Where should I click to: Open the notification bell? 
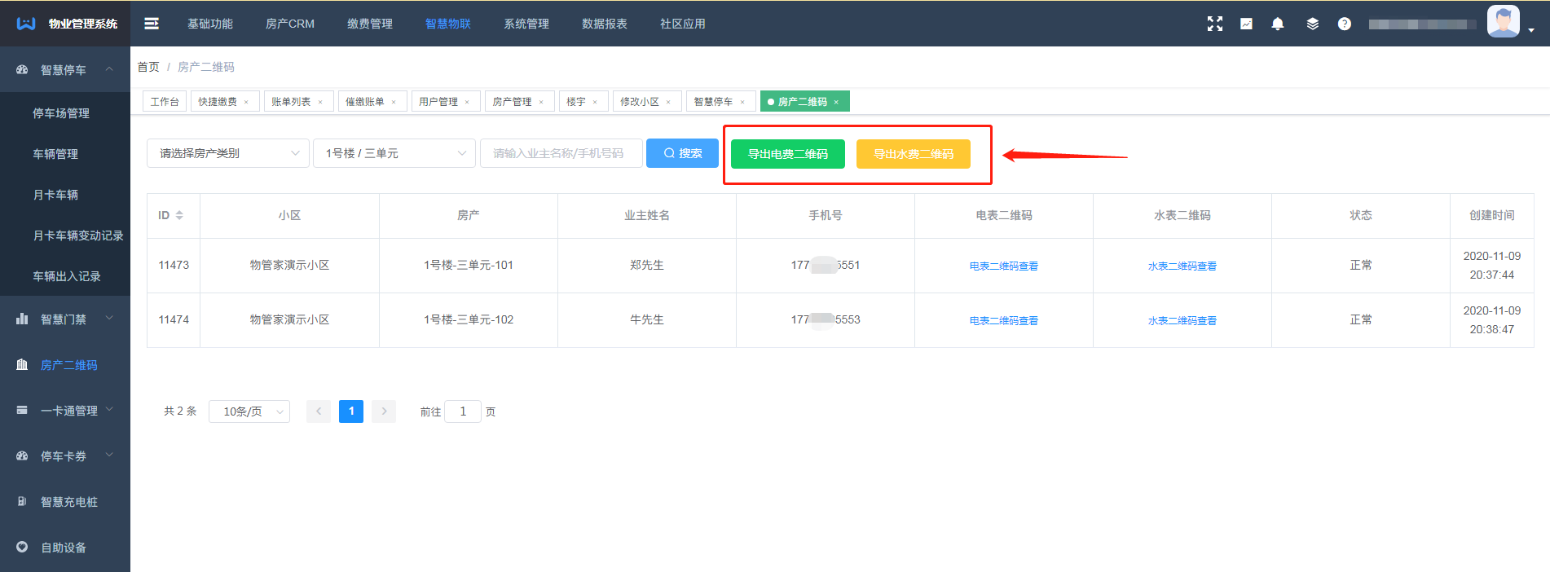(1278, 24)
